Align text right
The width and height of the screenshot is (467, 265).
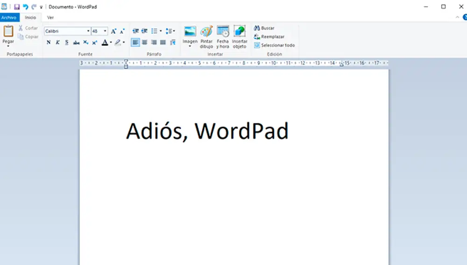click(154, 43)
